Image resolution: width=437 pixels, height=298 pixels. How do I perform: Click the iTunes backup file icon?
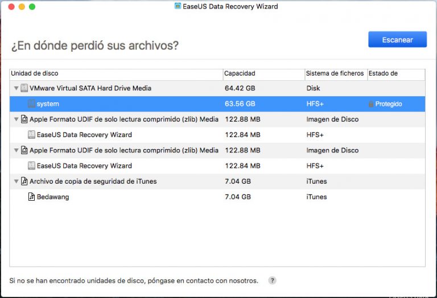(x=24, y=181)
